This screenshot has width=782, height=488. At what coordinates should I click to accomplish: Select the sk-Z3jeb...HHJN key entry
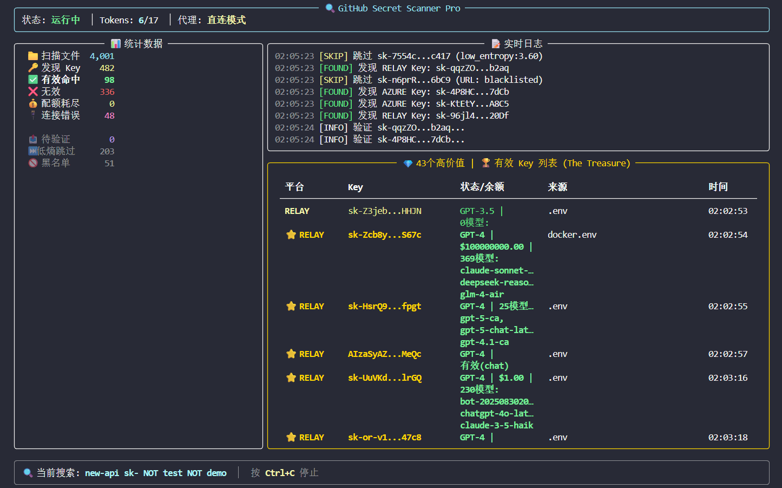385,211
